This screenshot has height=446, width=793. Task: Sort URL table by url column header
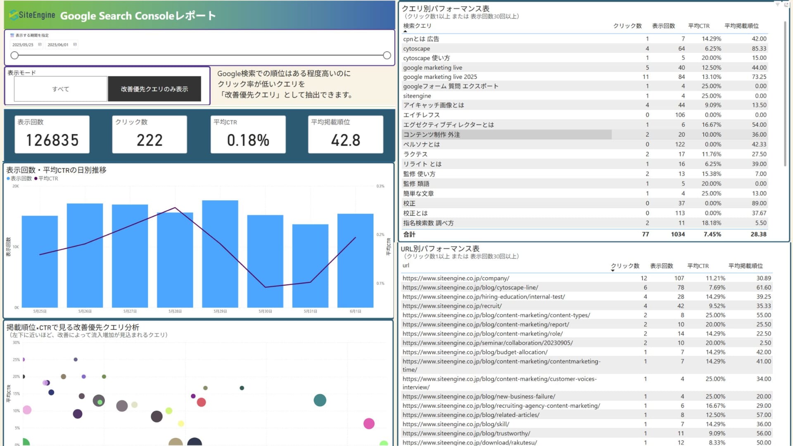pos(406,266)
